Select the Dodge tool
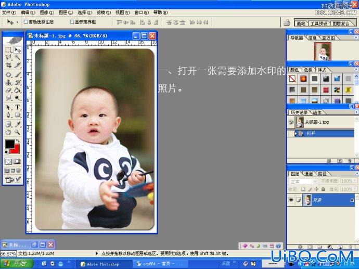The height and width of the screenshot is (269, 359). pos(17,98)
